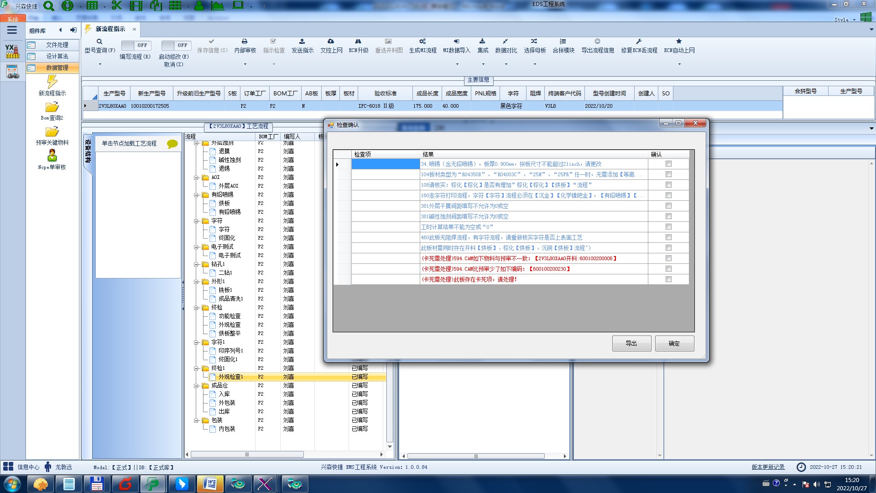Click the 发送指示 toolbar icon
876x493 pixels.
point(302,42)
